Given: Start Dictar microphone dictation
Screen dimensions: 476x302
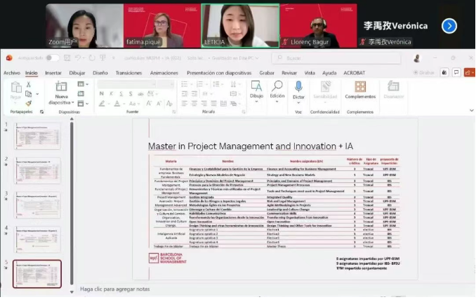Looking at the screenshot, I should click(x=298, y=86).
